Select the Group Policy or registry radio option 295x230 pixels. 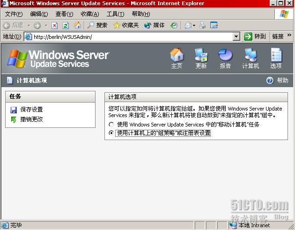(111, 133)
